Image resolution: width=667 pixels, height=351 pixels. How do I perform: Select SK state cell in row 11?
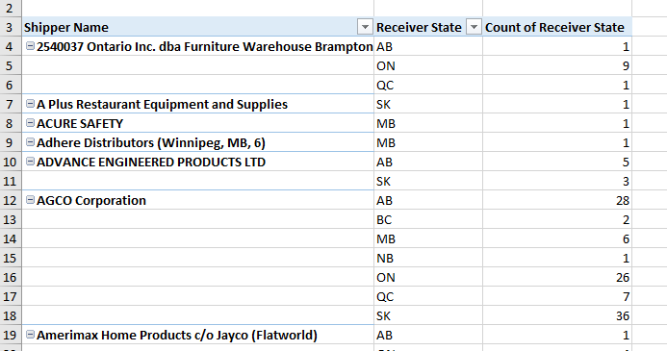428,181
